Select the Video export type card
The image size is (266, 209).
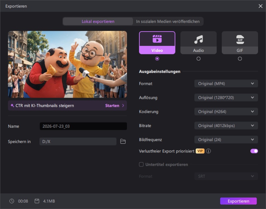click(x=157, y=43)
